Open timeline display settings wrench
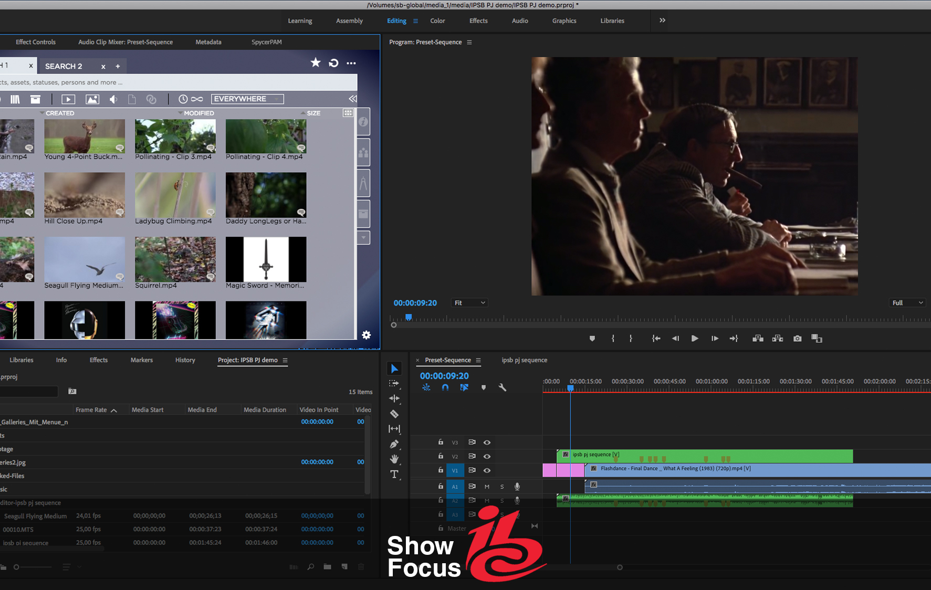 [503, 387]
